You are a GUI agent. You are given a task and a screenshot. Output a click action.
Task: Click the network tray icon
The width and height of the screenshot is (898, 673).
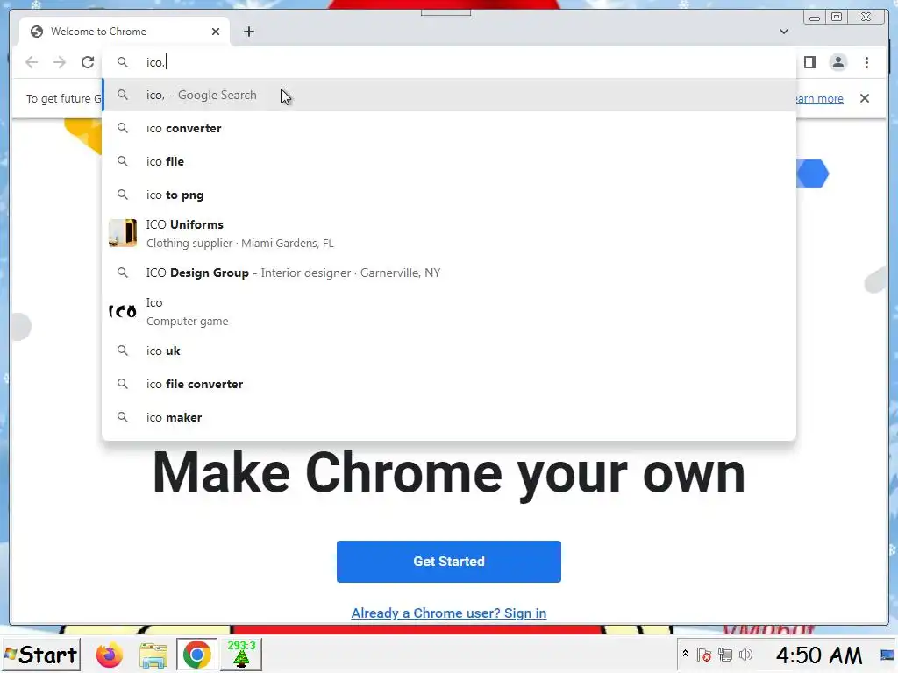click(x=725, y=655)
